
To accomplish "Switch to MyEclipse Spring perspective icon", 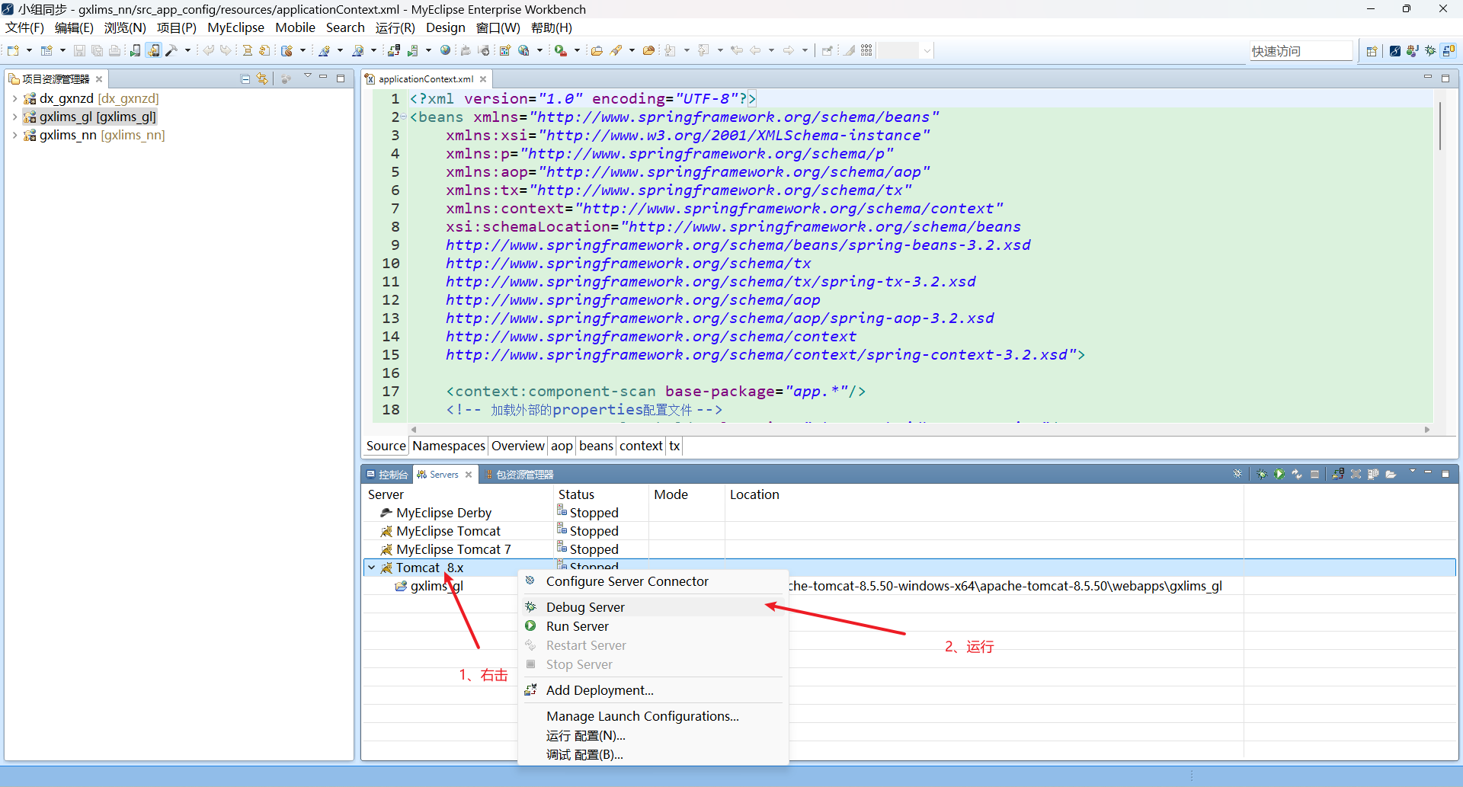I will click(1394, 51).
